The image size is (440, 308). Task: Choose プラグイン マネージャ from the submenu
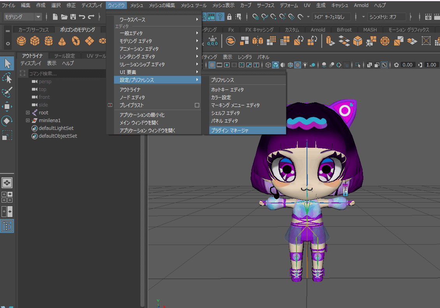(x=247, y=130)
